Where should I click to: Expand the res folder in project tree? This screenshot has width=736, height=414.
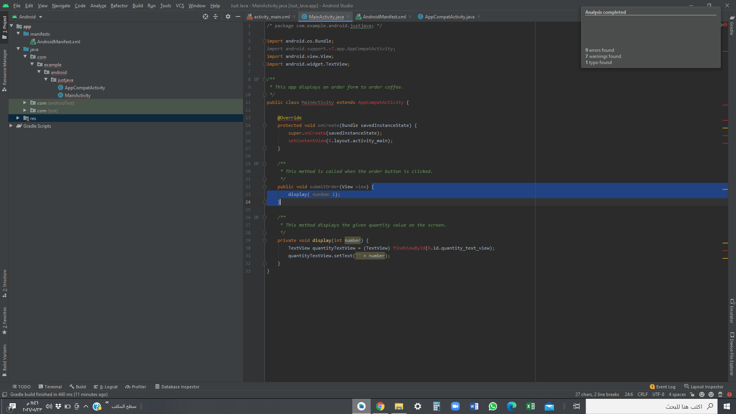pos(18,118)
